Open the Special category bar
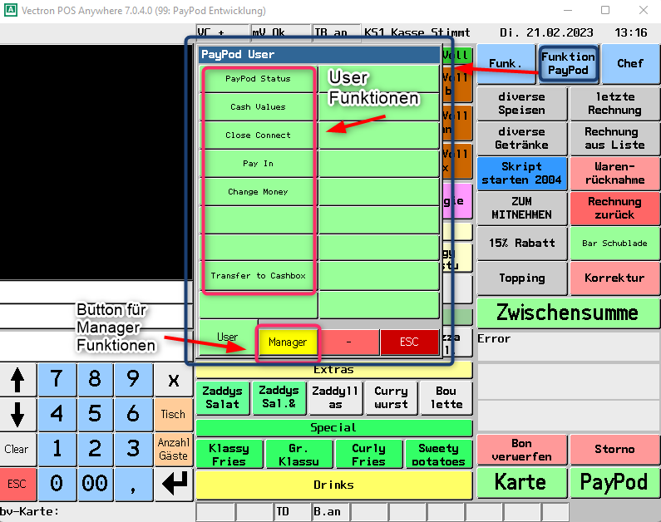 tap(334, 427)
